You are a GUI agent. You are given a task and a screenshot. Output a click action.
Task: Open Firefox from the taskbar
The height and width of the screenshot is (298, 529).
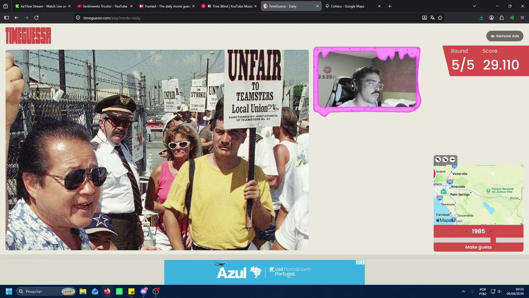[x=107, y=291]
